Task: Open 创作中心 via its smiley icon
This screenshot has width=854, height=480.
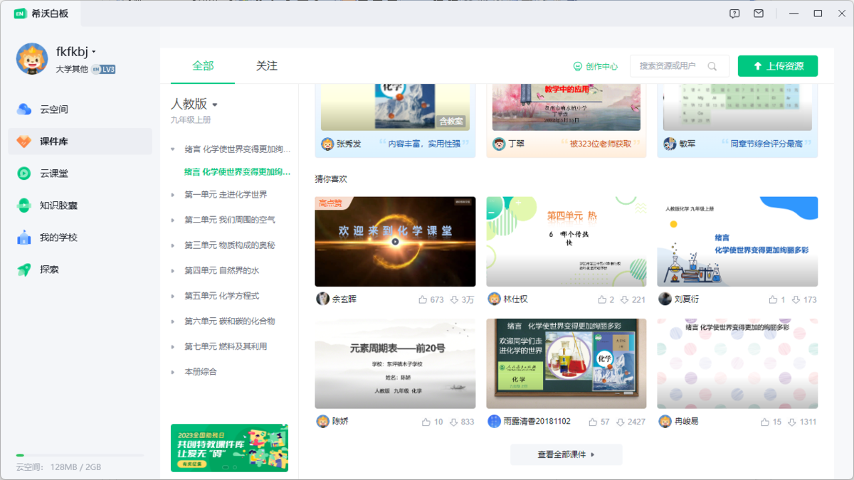Action: 577,65
